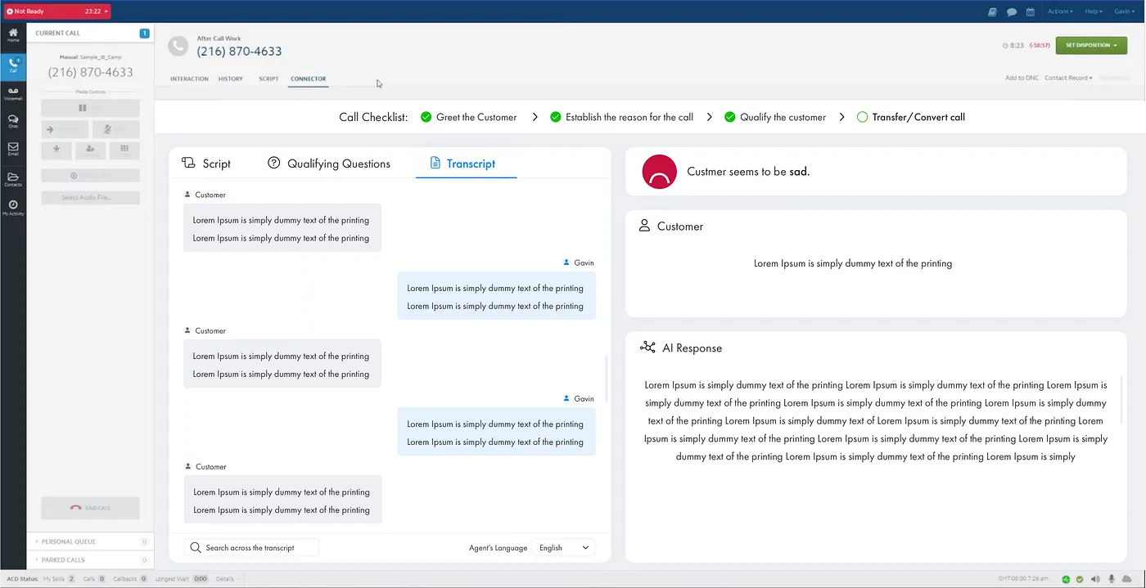The image size is (1146, 588).
Task: Click the mute microphone media control
Action: click(x=115, y=129)
